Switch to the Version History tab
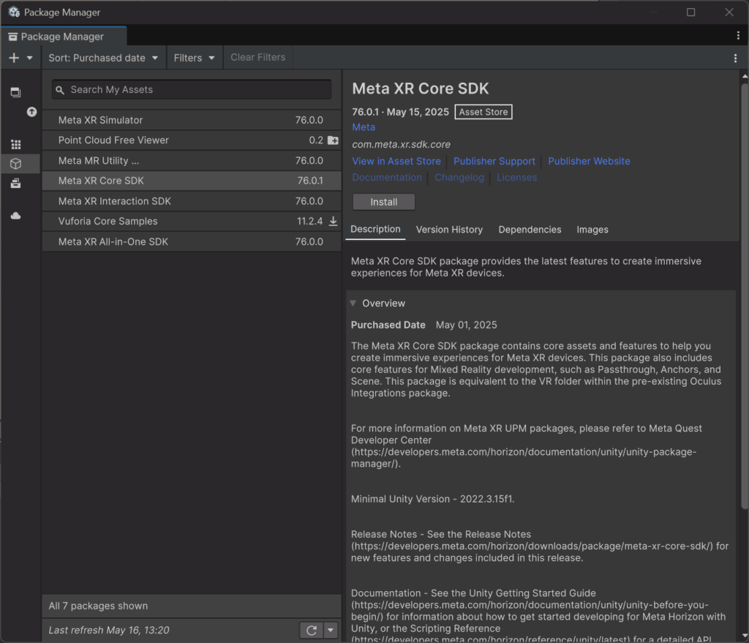749x643 pixels. point(450,230)
